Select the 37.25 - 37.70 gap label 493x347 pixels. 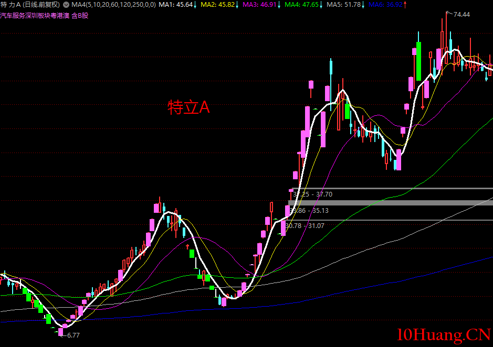(312, 194)
